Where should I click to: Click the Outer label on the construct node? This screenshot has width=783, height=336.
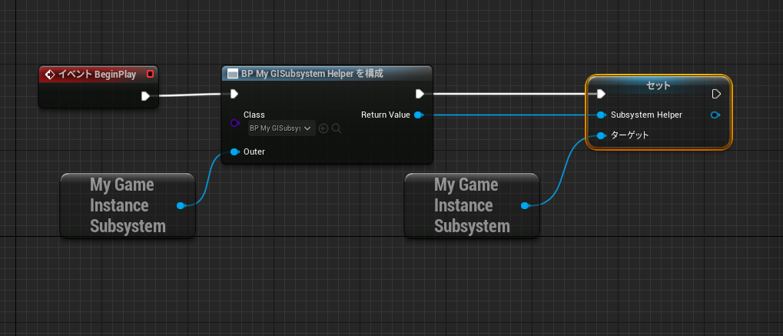[254, 151]
